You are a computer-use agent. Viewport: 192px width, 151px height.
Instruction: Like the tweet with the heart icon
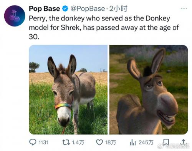point(99,143)
